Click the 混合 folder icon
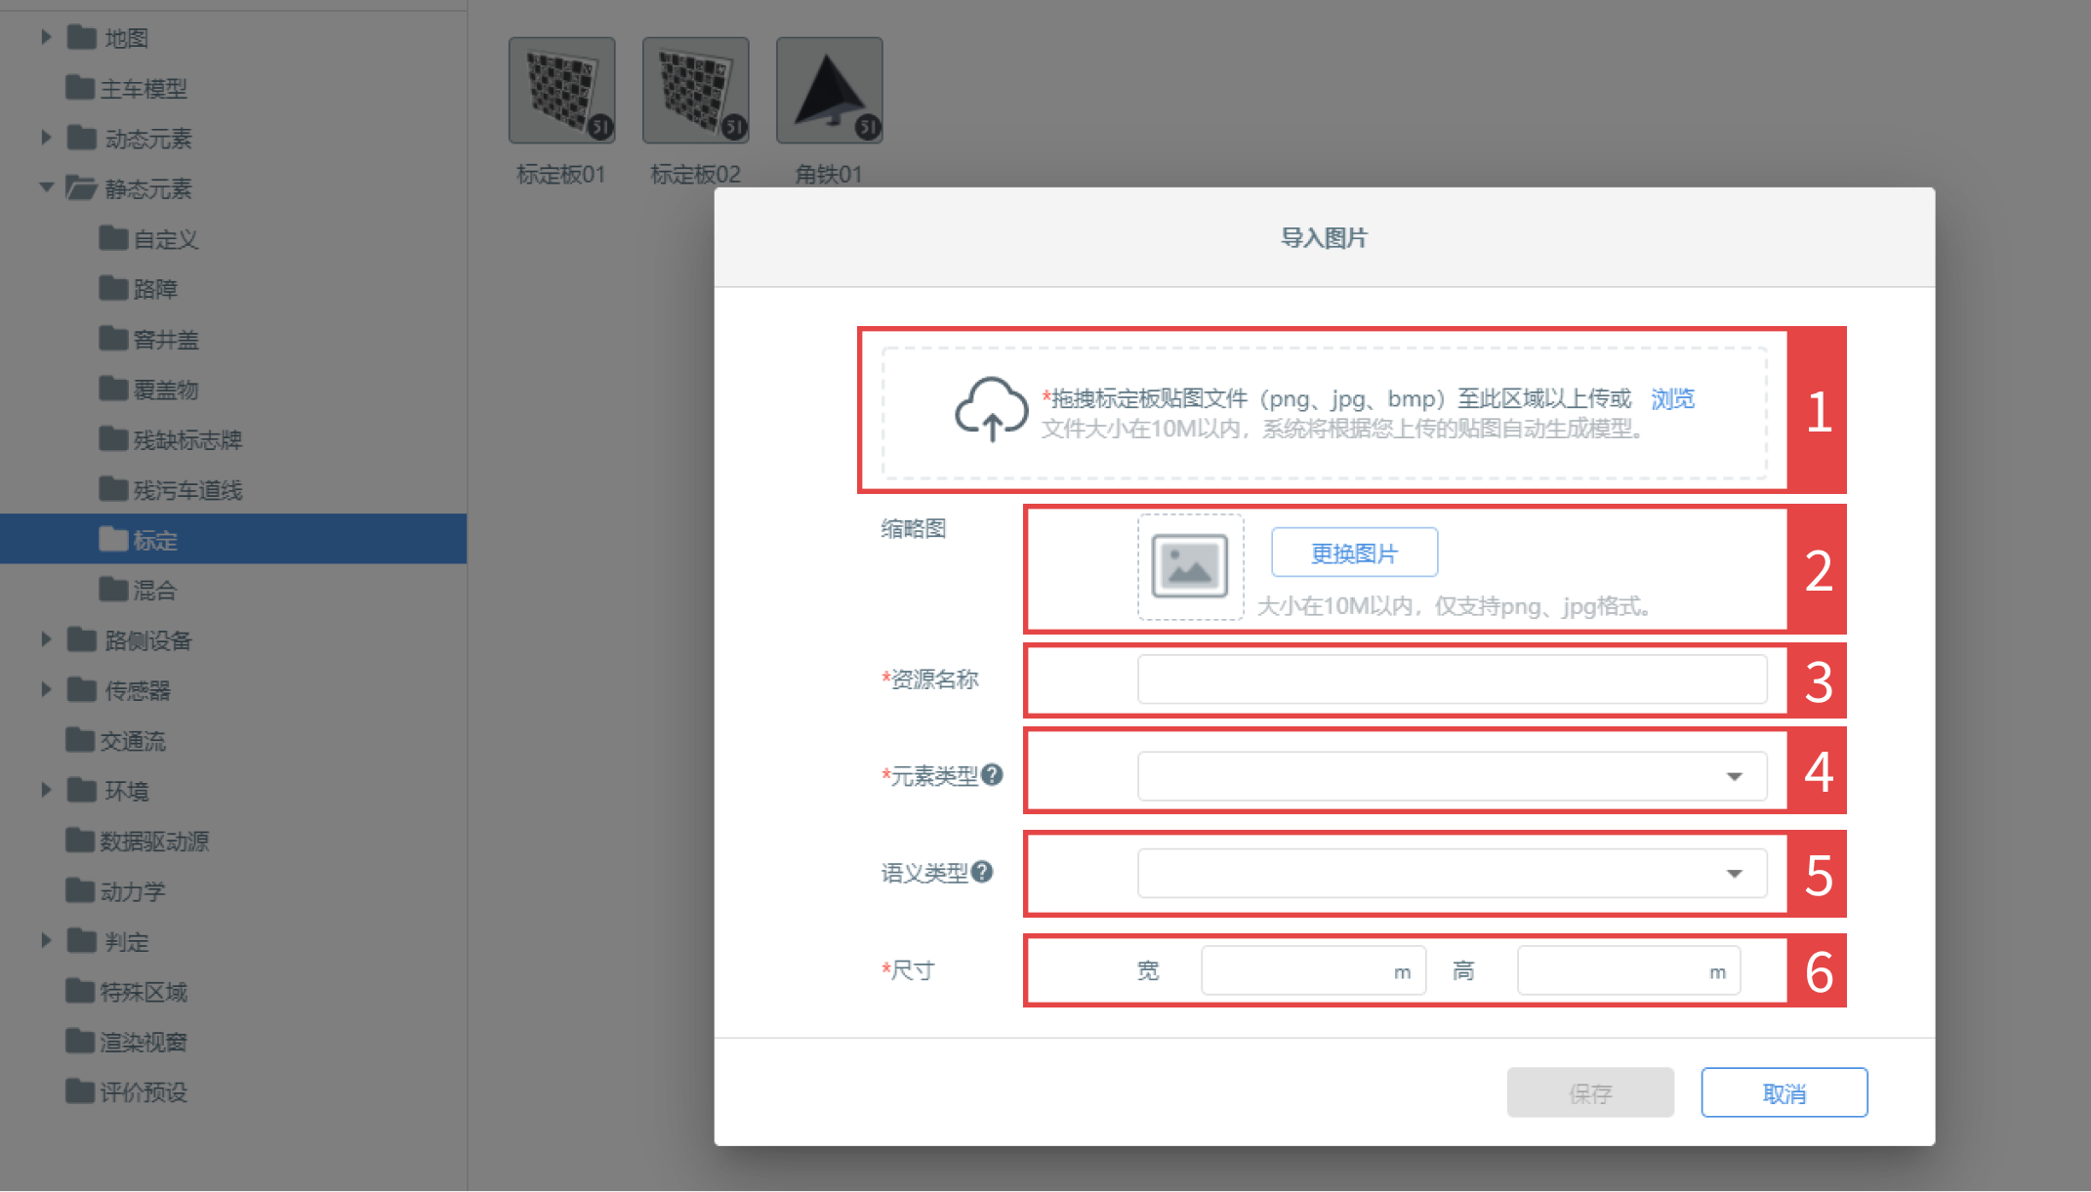The image size is (2091, 1192). tap(113, 590)
